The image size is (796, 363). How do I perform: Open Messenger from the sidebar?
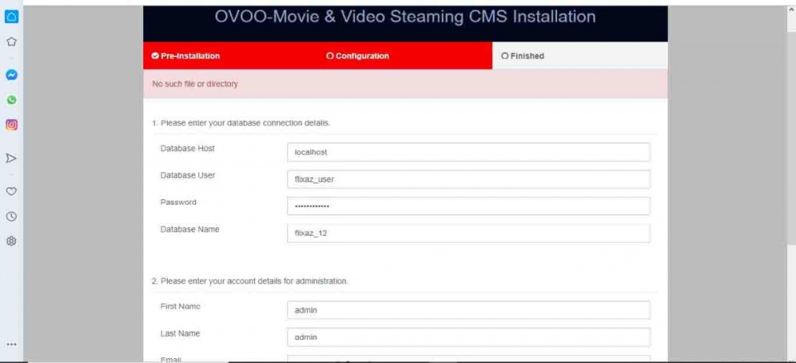[x=11, y=75]
